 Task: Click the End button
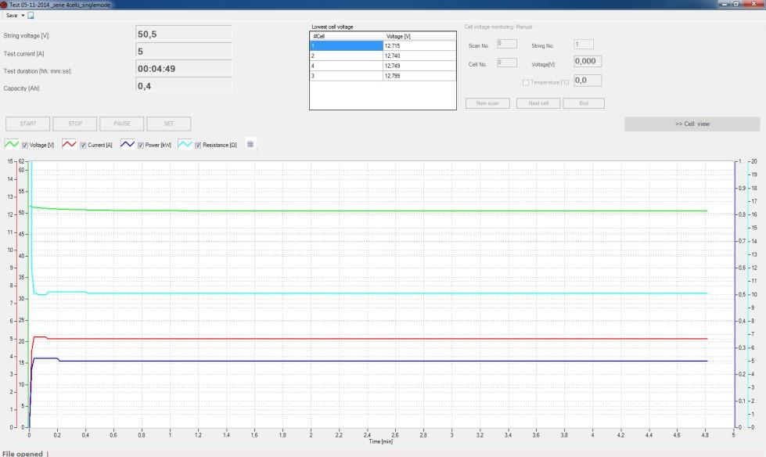pyautogui.click(x=584, y=103)
